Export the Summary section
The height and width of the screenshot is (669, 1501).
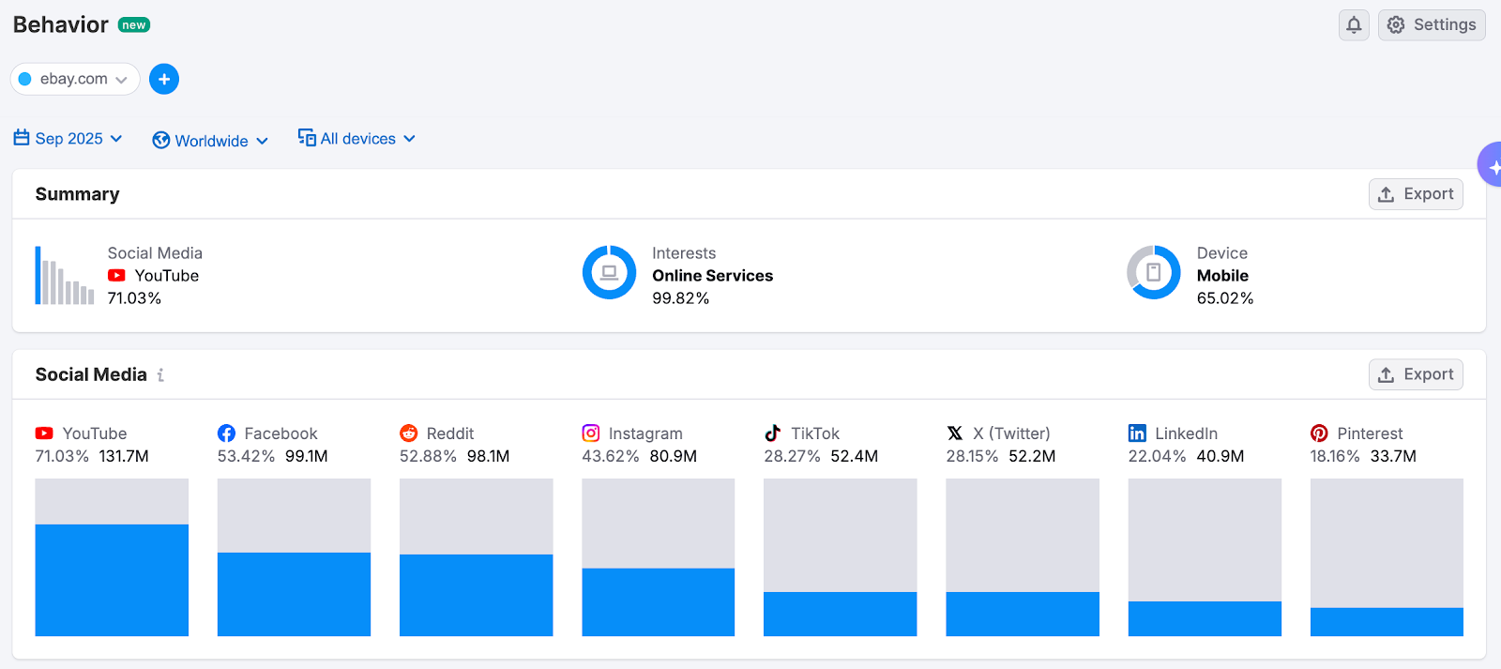(x=1415, y=194)
